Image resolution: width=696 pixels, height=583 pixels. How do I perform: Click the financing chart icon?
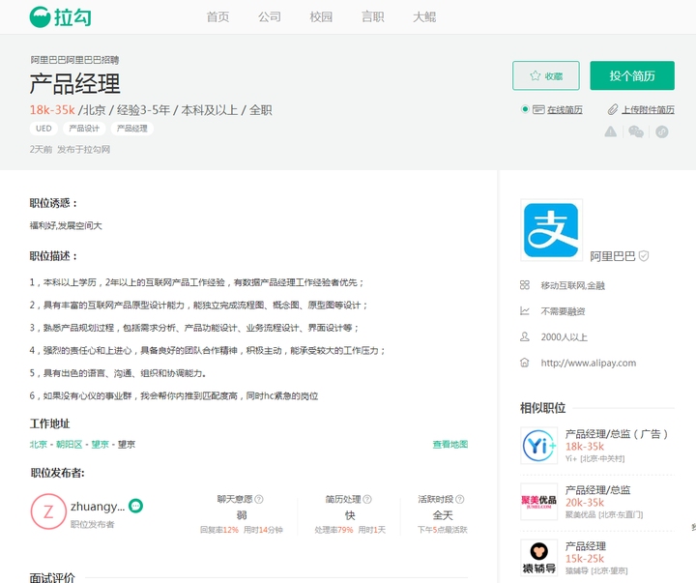525,310
